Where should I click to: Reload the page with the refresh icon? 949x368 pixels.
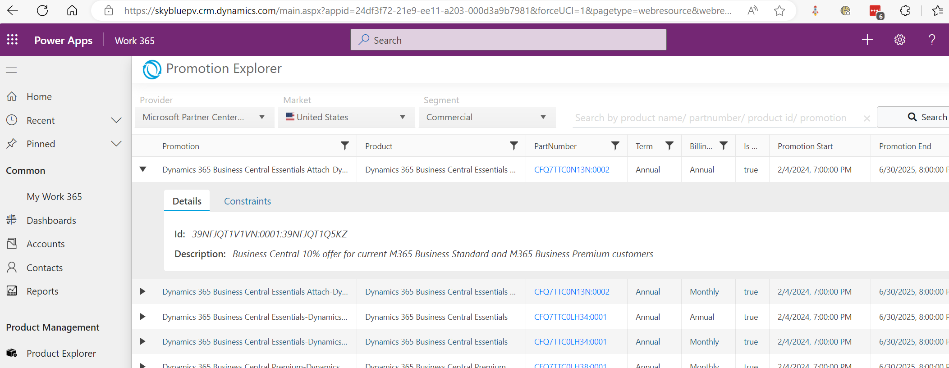point(42,10)
